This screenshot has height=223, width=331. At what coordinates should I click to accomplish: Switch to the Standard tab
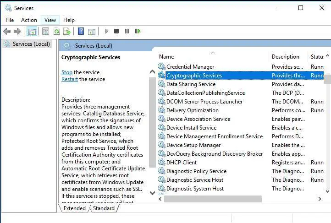pyautogui.click(x=104, y=208)
